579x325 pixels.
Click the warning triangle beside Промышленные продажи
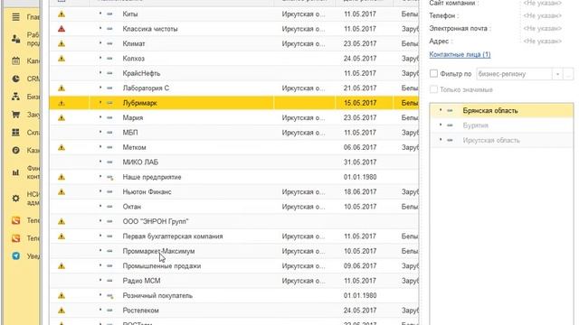click(x=62, y=265)
